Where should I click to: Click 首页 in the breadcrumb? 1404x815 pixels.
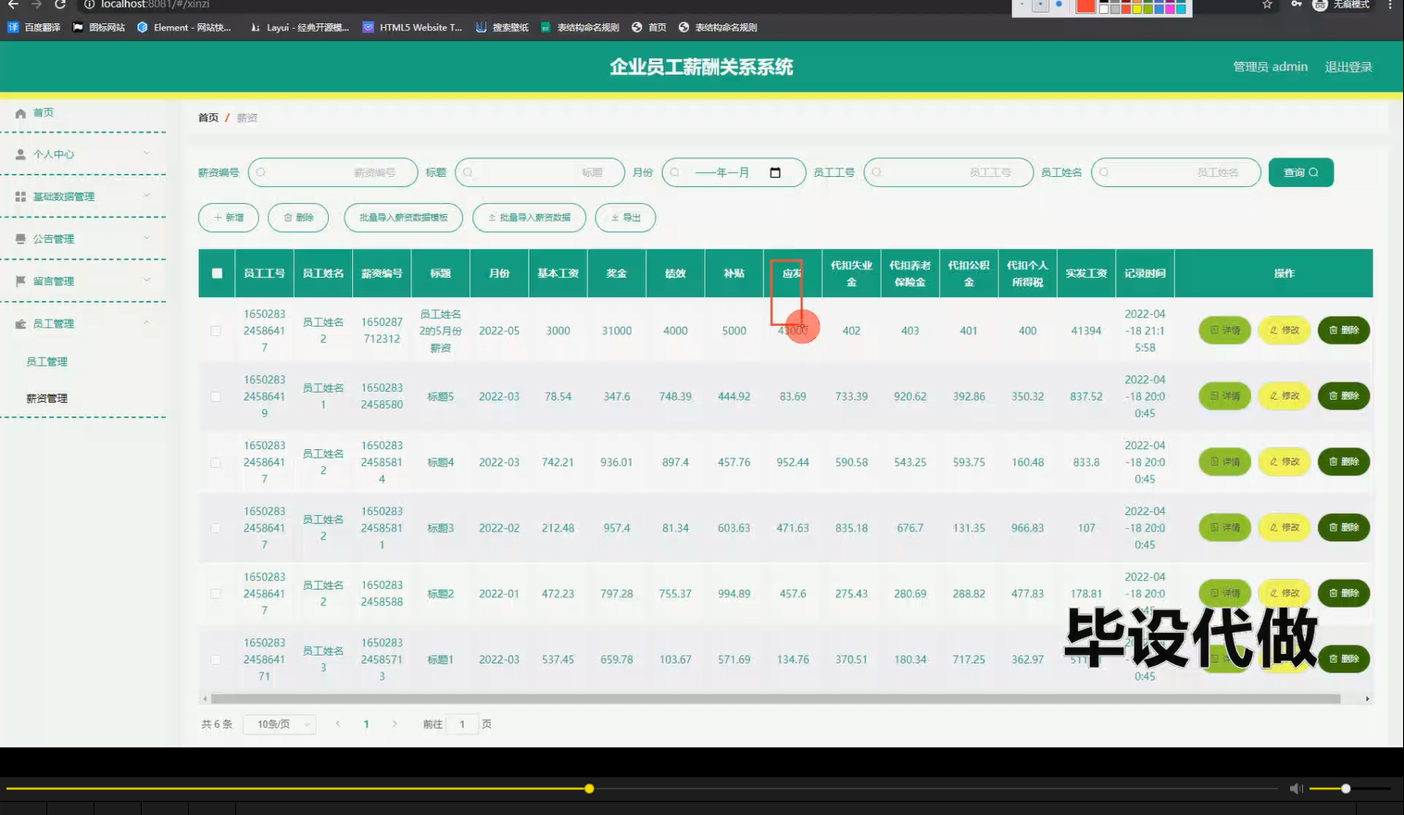(208, 118)
